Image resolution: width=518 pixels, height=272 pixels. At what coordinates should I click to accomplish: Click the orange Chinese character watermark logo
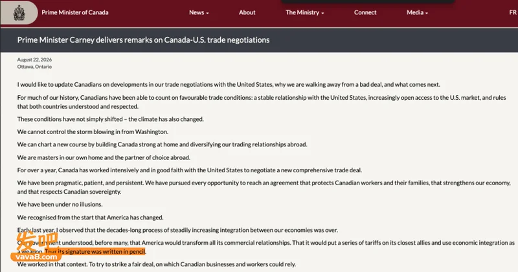(38, 242)
